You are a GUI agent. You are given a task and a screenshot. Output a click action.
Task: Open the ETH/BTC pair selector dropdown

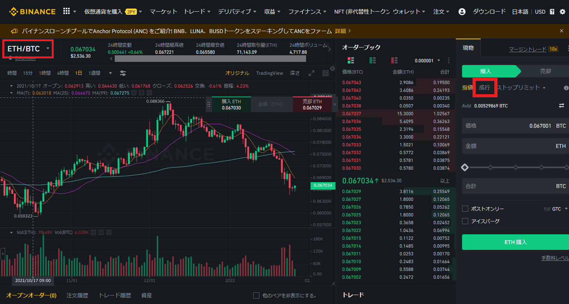[27, 49]
